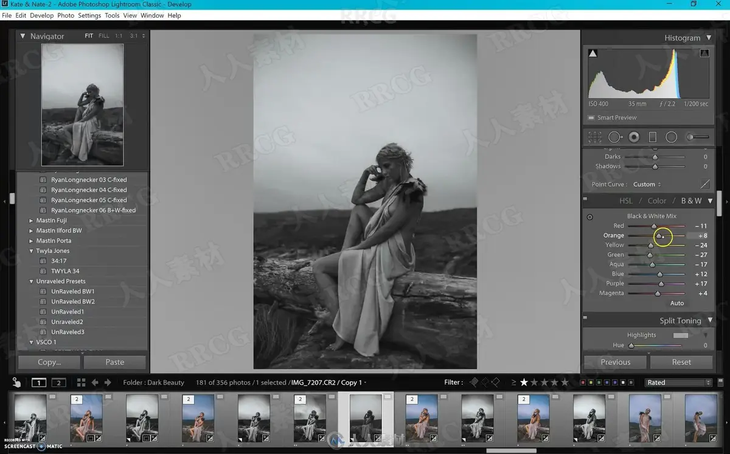Click the B&W Mix targeted adjustment tool
The width and height of the screenshot is (730, 454).
point(589,217)
